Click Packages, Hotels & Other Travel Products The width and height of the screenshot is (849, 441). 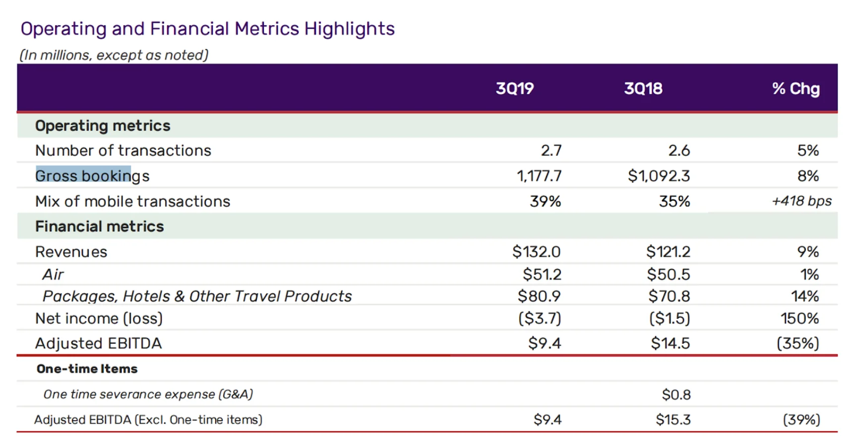197,296
